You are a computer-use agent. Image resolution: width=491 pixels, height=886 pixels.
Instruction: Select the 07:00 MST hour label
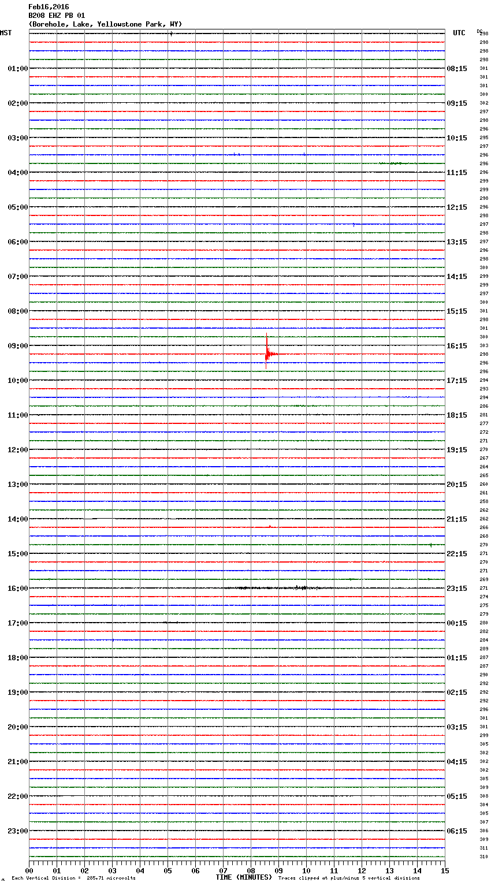(x=18, y=277)
